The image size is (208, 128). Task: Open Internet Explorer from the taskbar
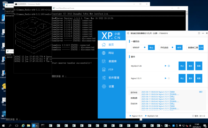point(23,125)
